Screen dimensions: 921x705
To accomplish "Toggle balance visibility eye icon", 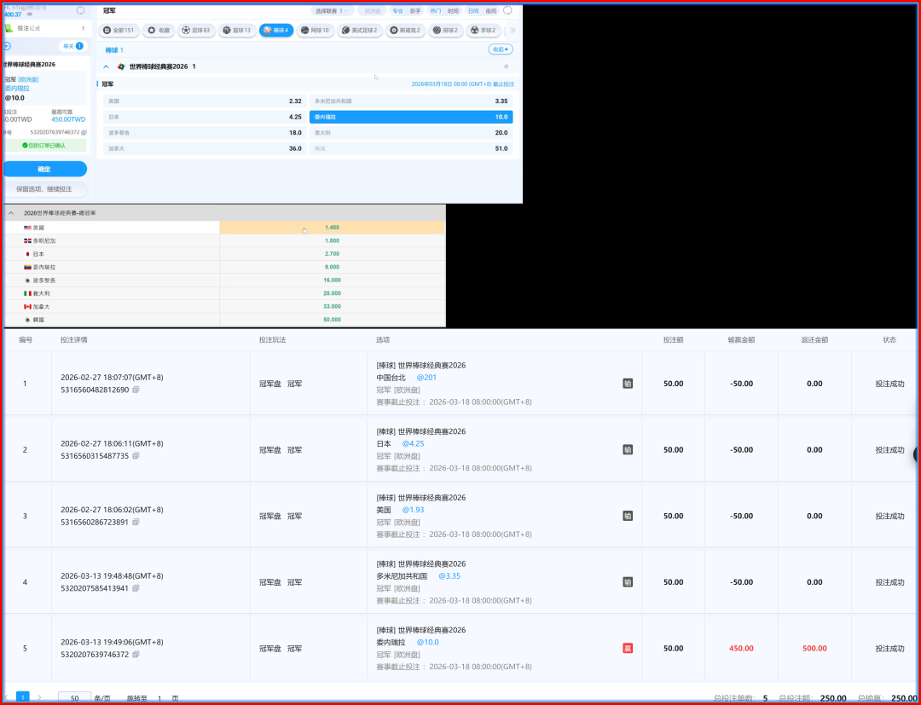I will (31, 14).
